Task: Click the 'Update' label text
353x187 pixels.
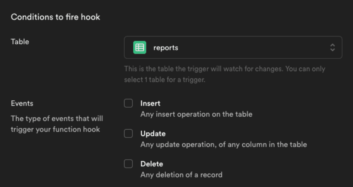Action: coord(153,134)
